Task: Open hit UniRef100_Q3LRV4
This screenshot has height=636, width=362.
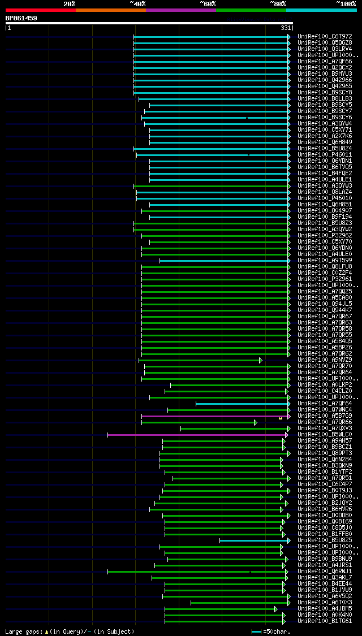Action: click(325, 49)
